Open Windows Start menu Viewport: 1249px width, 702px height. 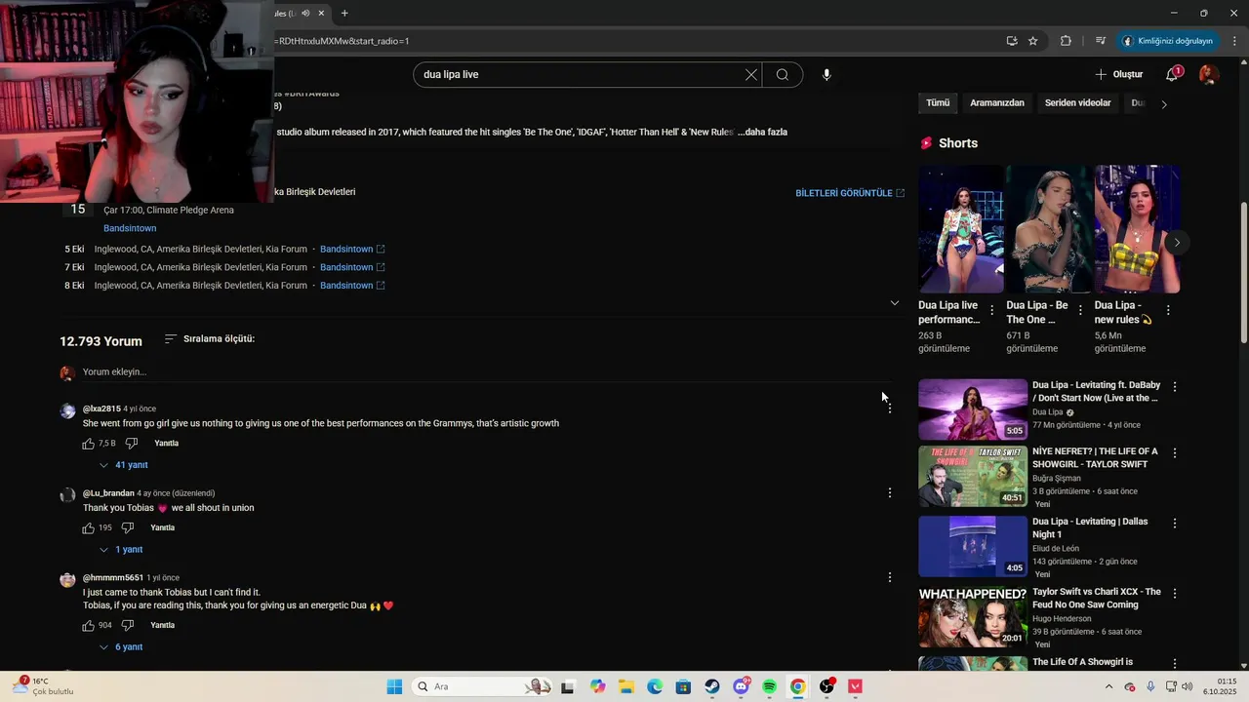pyautogui.click(x=394, y=686)
